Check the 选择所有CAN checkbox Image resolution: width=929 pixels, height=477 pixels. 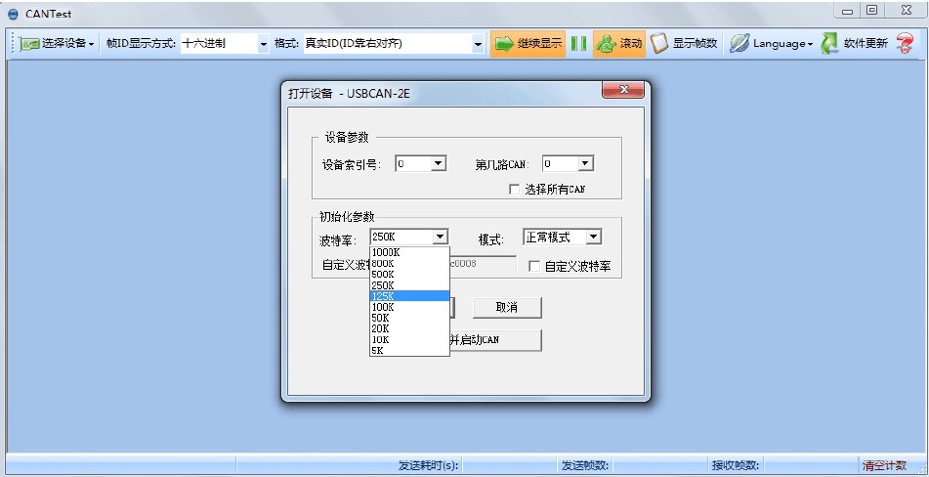tap(514, 189)
